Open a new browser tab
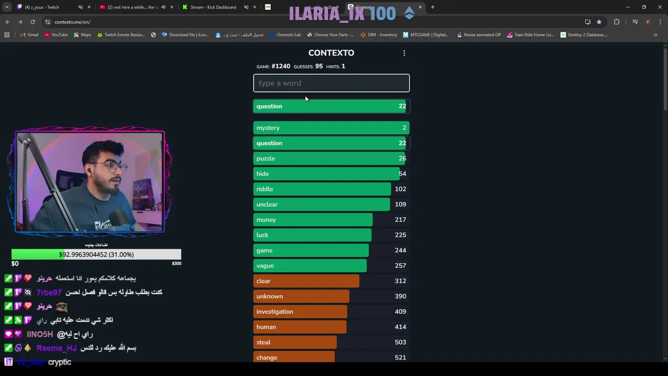The image size is (668, 376). [x=433, y=7]
